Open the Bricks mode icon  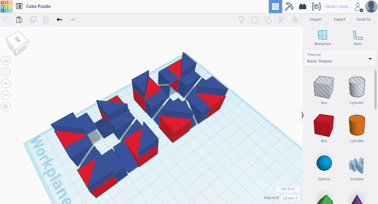coord(303,7)
